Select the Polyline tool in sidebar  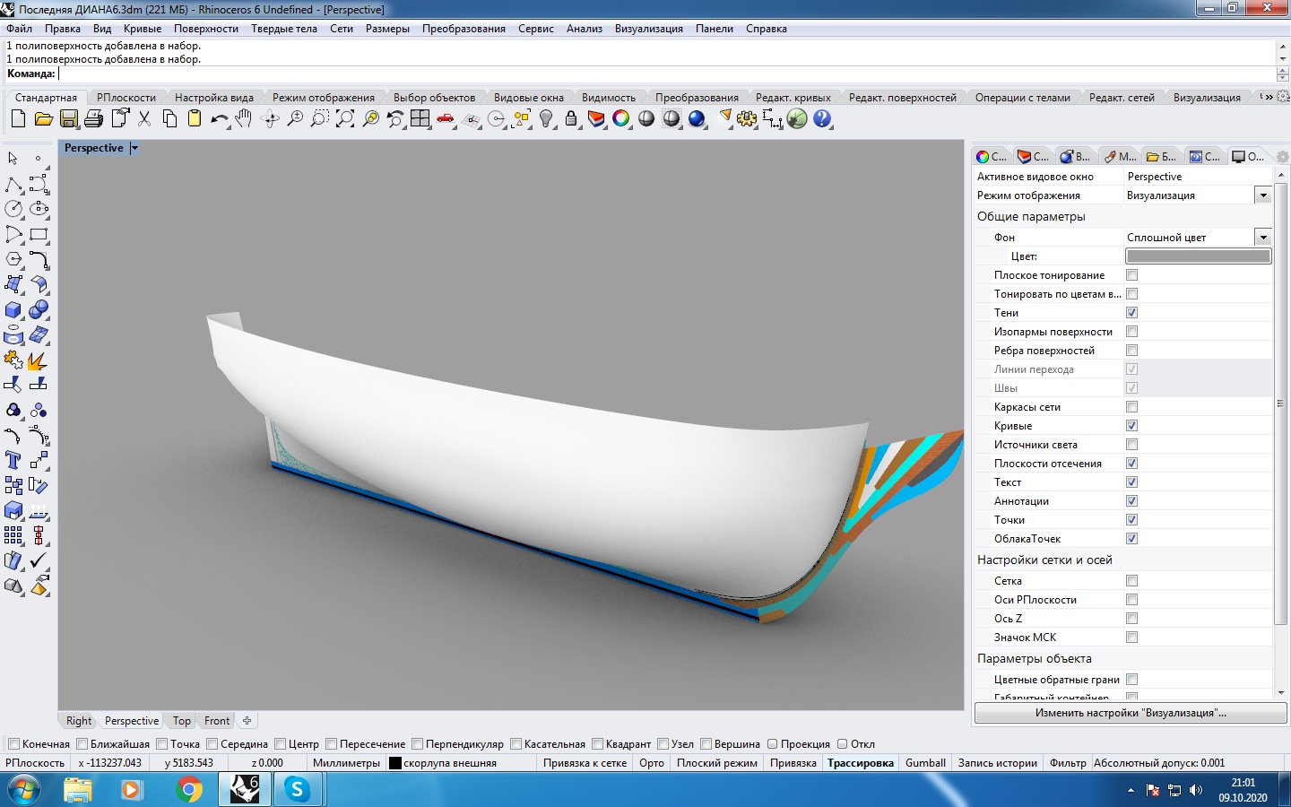click(x=13, y=184)
